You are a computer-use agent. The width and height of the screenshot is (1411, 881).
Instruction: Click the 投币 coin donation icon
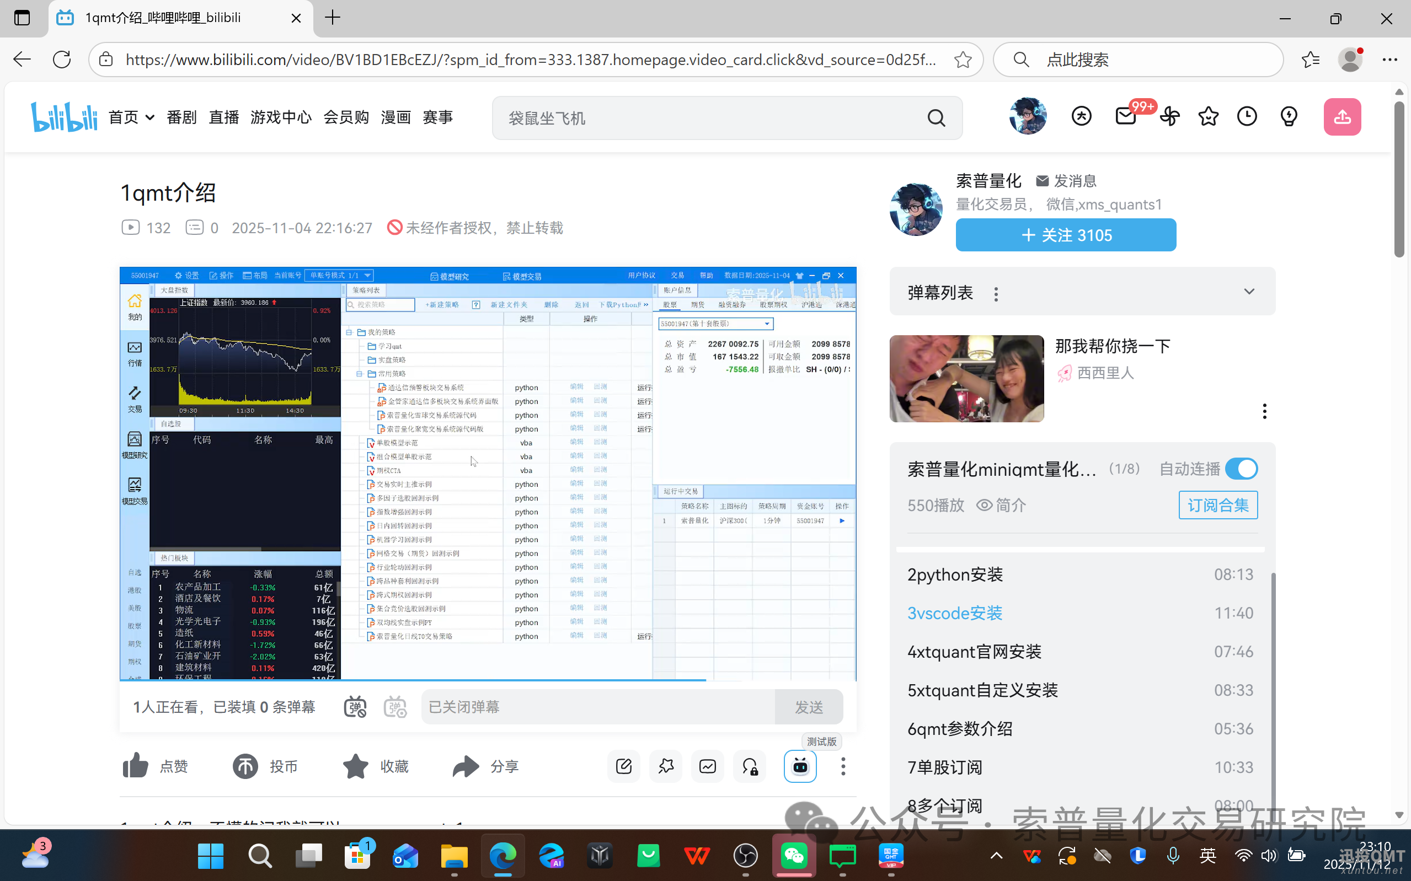[245, 766]
